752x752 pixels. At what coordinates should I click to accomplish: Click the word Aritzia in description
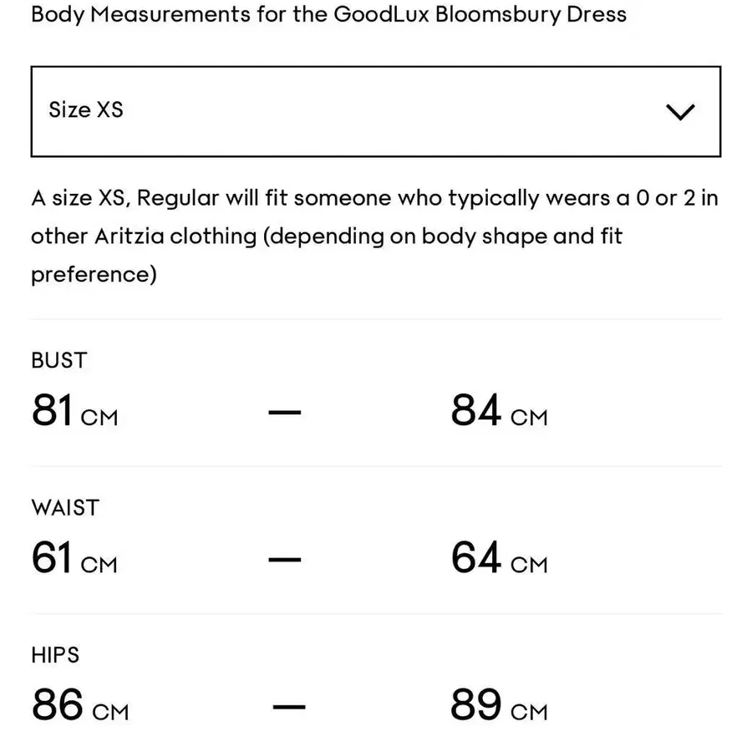pyautogui.click(x=129, y=236)
